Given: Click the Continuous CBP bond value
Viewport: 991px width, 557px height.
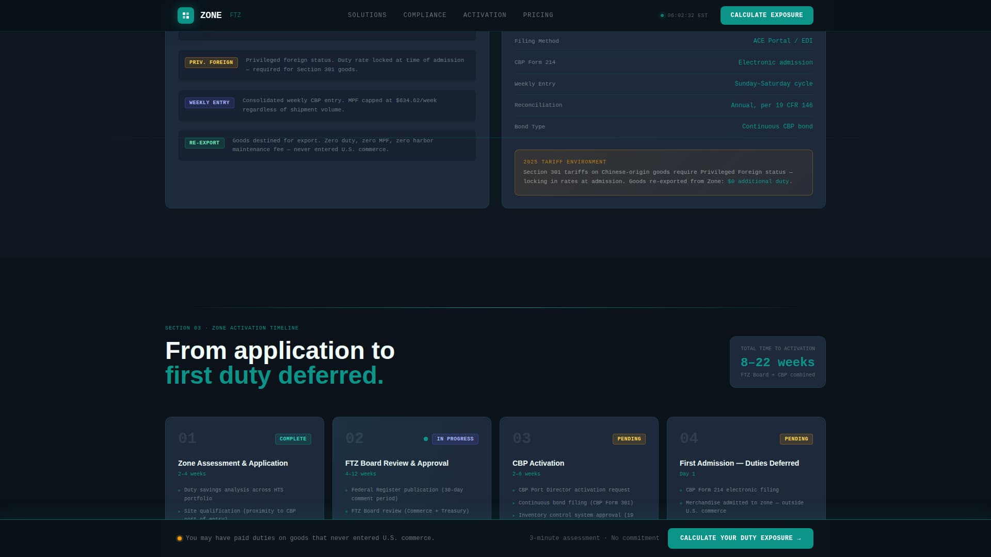Looking at the screenshot, I should coord(777,127).
